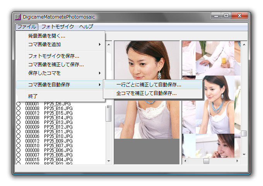This screenshot has width=263, height=186.
Task: Choose 全コマを補正して自動保存...
Action: coord(146,93)
